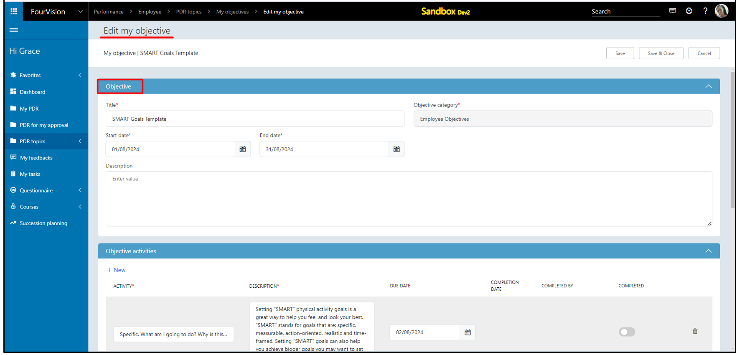Click the Cancel button
This screenshot has width=742, height=355.
click(704, 53)
